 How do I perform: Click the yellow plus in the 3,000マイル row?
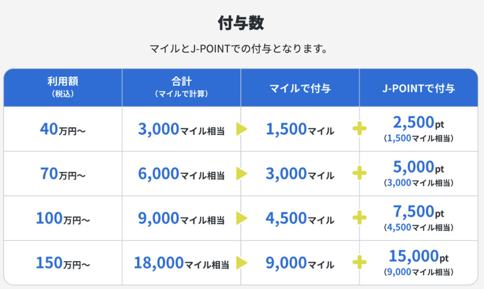point(360,174)
